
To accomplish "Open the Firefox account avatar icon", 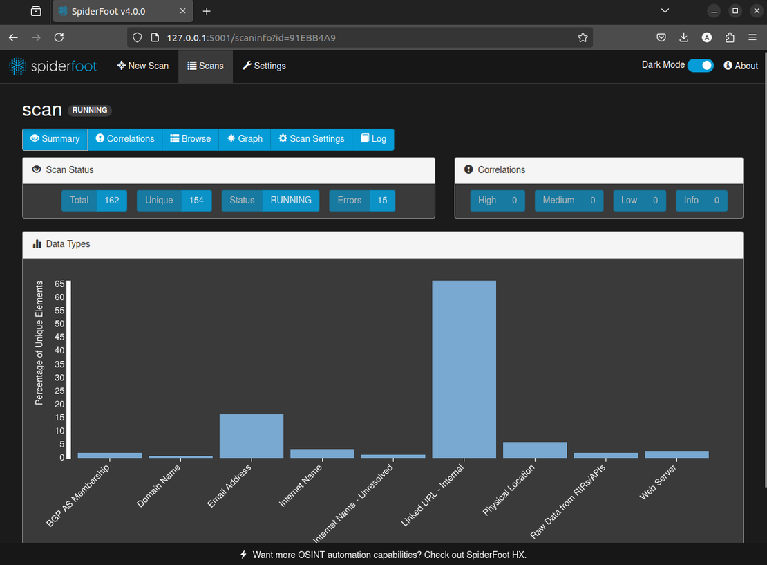I will click(x=707, y=37).
